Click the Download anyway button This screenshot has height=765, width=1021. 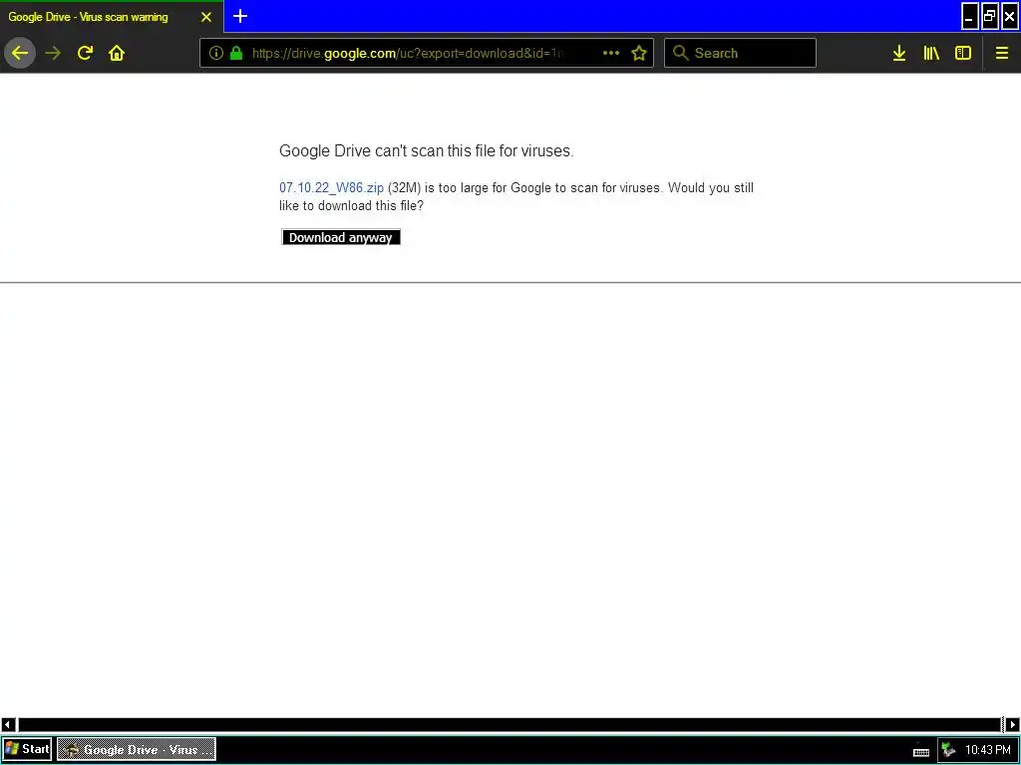coord(341,237)
